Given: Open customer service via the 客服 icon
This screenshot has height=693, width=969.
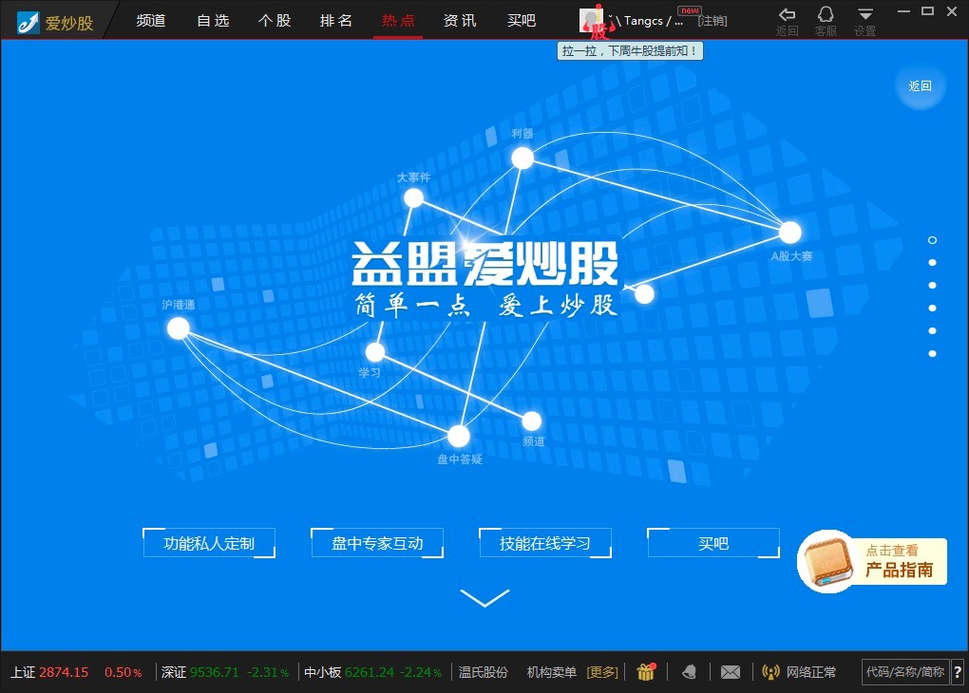Looking at the screenshot, I should click(825, 20).
